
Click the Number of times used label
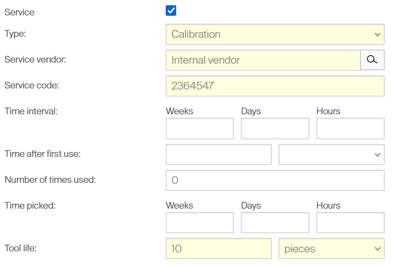[x=50, y=180]
